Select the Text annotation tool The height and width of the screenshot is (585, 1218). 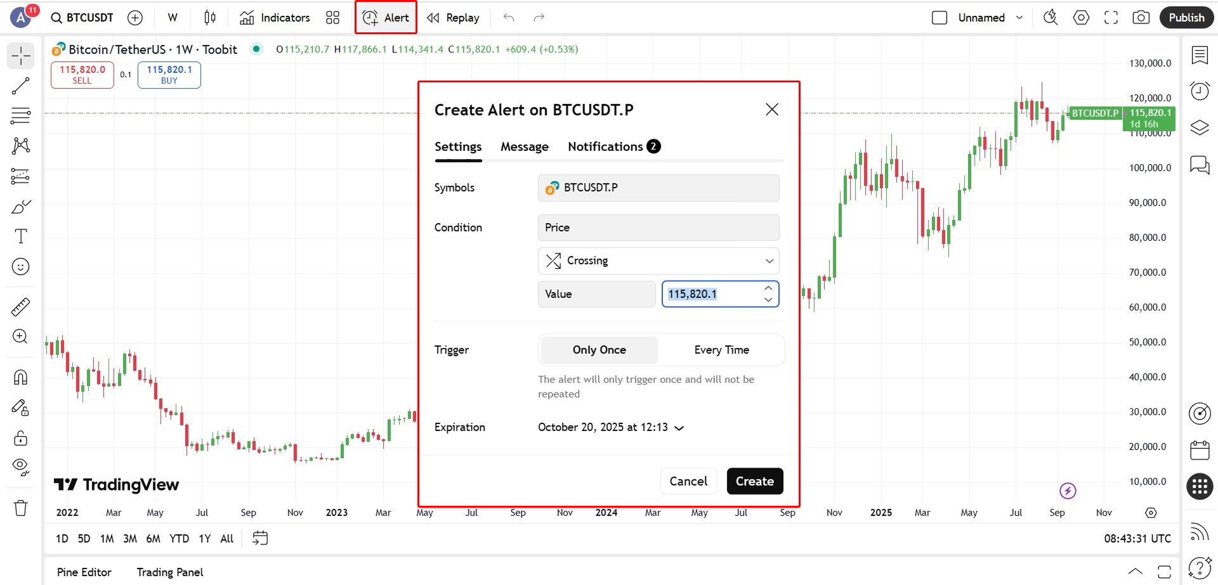[x=21, y=236]
